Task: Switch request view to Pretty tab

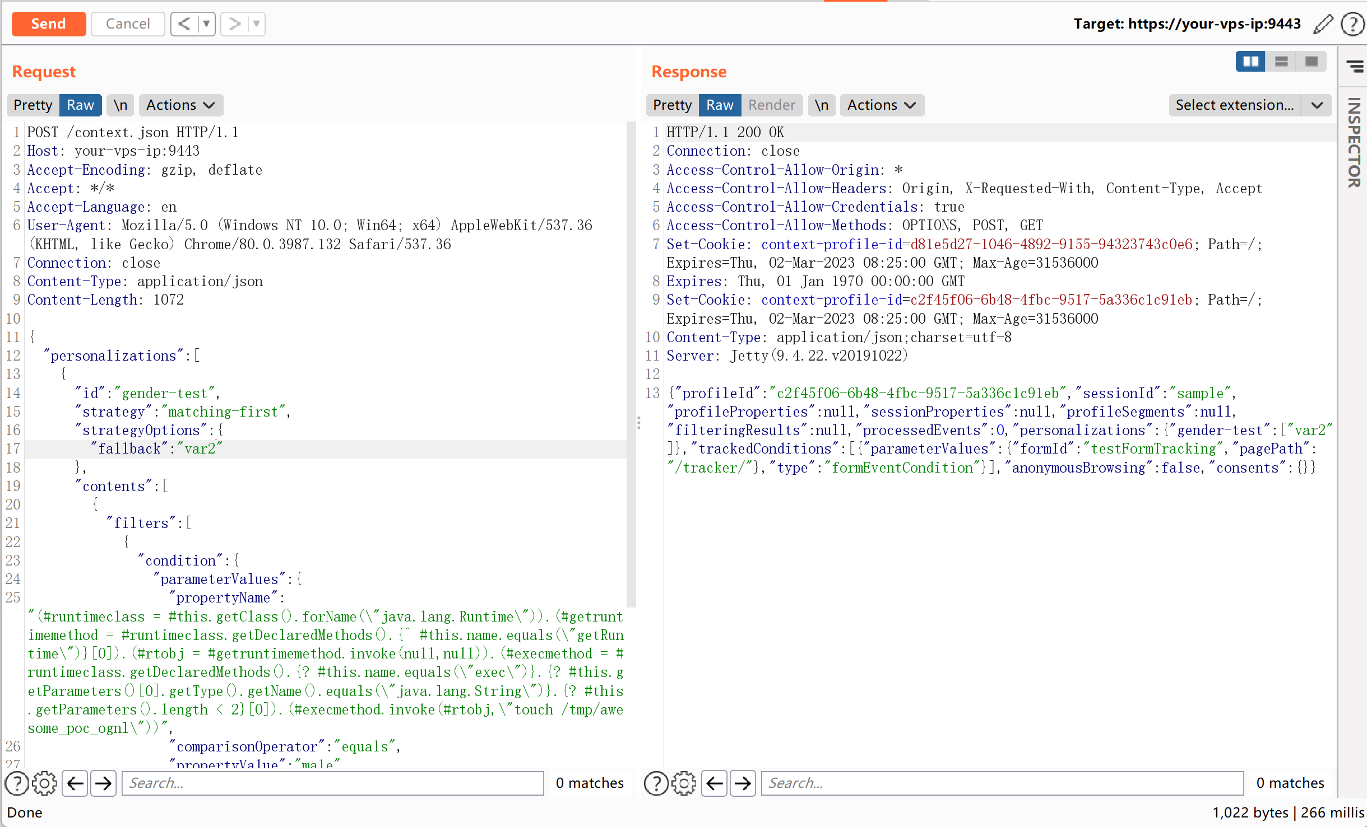Action: (x=33, y=105)
